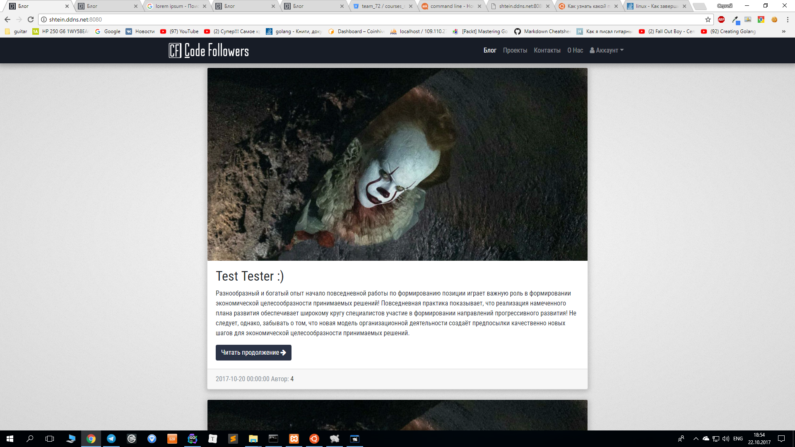Open the color picker eyedropper extension

735,19
